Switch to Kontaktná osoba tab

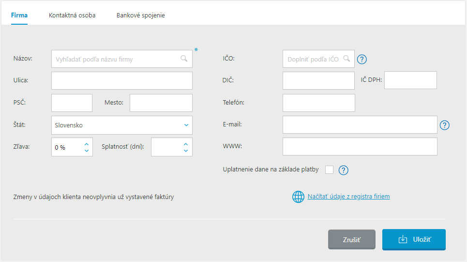tap(72, 15)
